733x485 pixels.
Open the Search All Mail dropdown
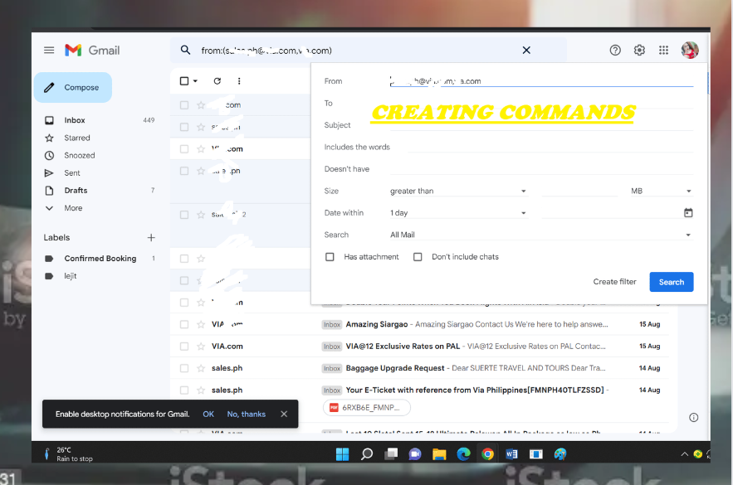[x=541, y=235]
